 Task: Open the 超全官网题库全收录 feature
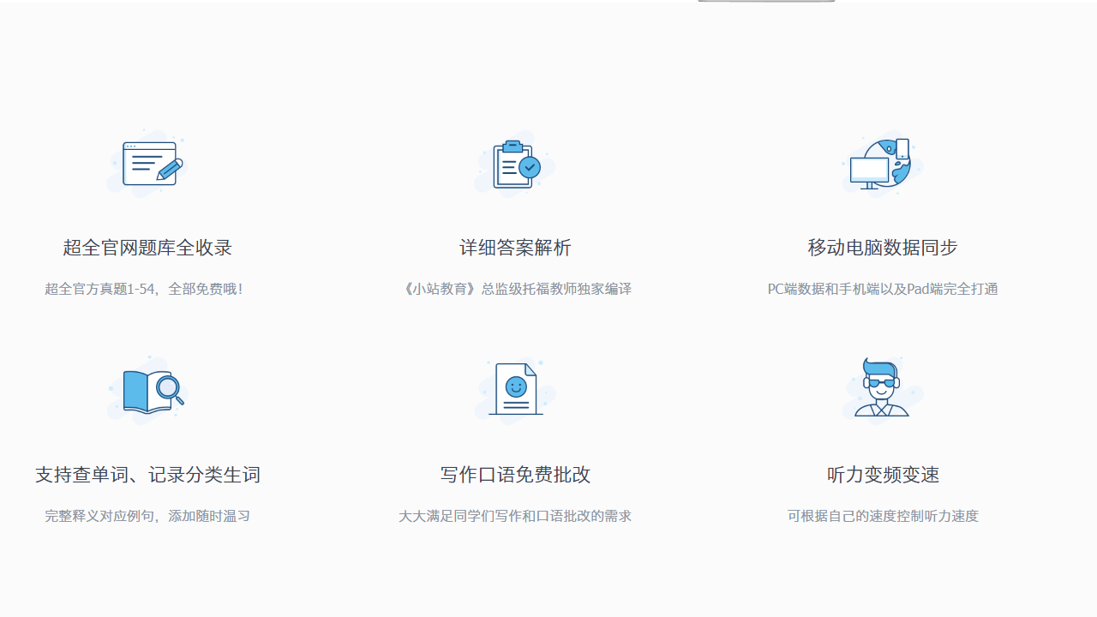click(147, 248)
